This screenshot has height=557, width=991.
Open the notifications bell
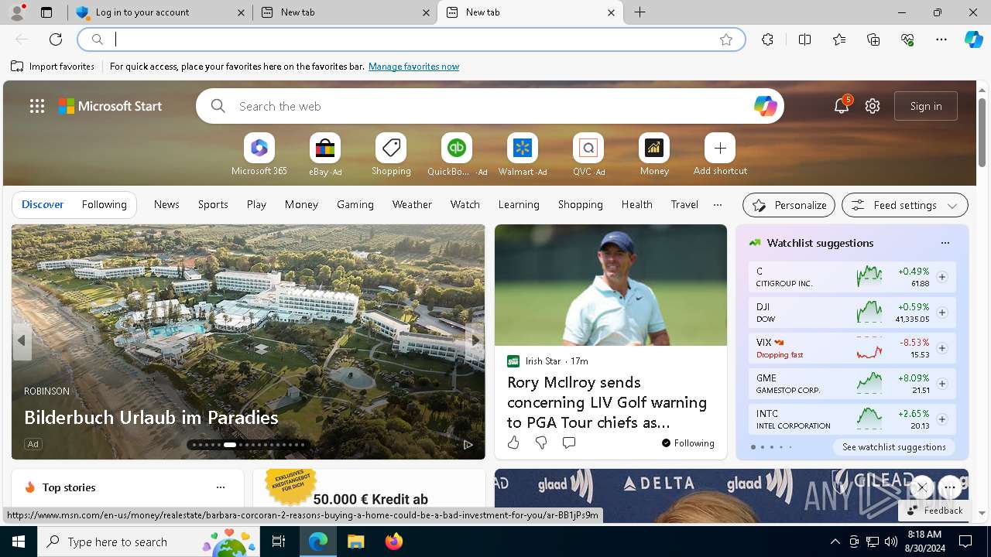(842, 106)
